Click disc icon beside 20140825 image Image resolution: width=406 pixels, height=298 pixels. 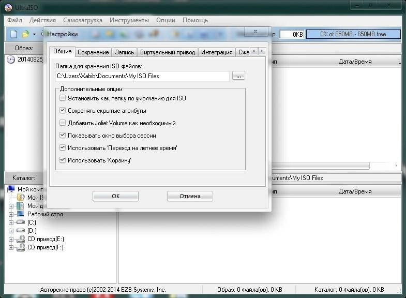(x=11, y=59)
